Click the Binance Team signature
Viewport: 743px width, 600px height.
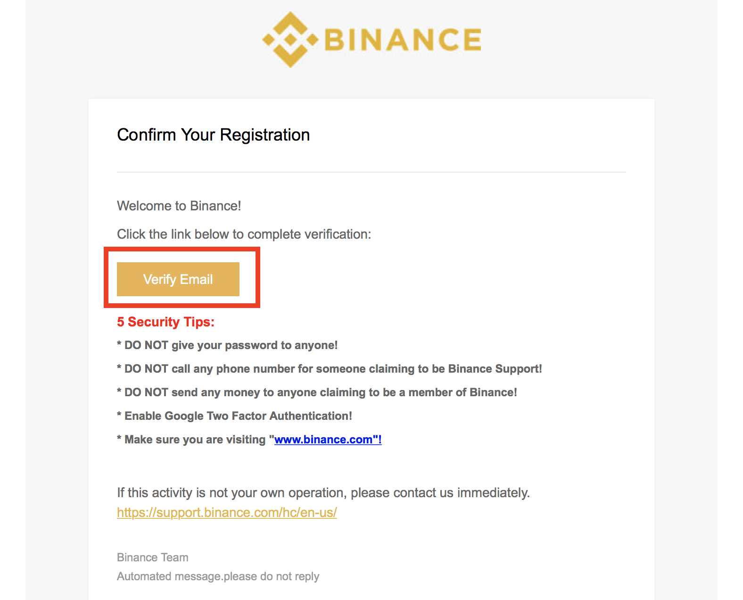153,558
